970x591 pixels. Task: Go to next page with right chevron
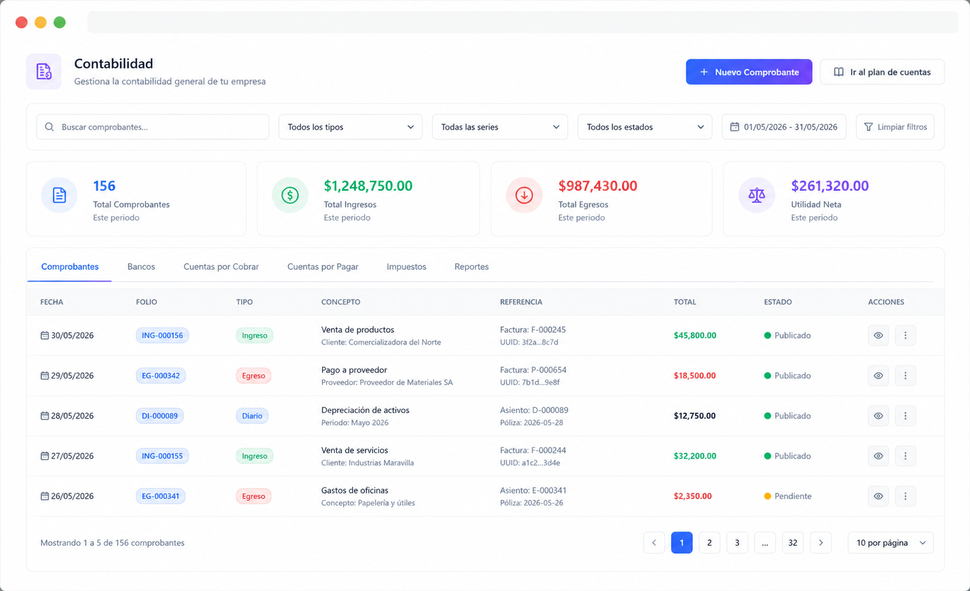(x=821, y=543)
